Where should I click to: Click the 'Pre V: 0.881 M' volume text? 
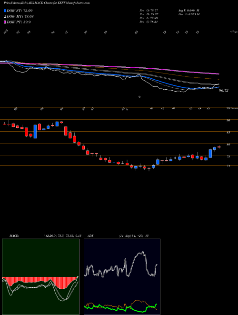tap(189, 14)
